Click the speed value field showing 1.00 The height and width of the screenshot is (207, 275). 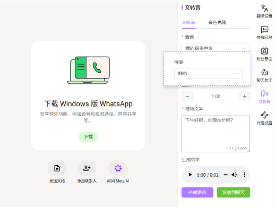click(x=216, y=96)
